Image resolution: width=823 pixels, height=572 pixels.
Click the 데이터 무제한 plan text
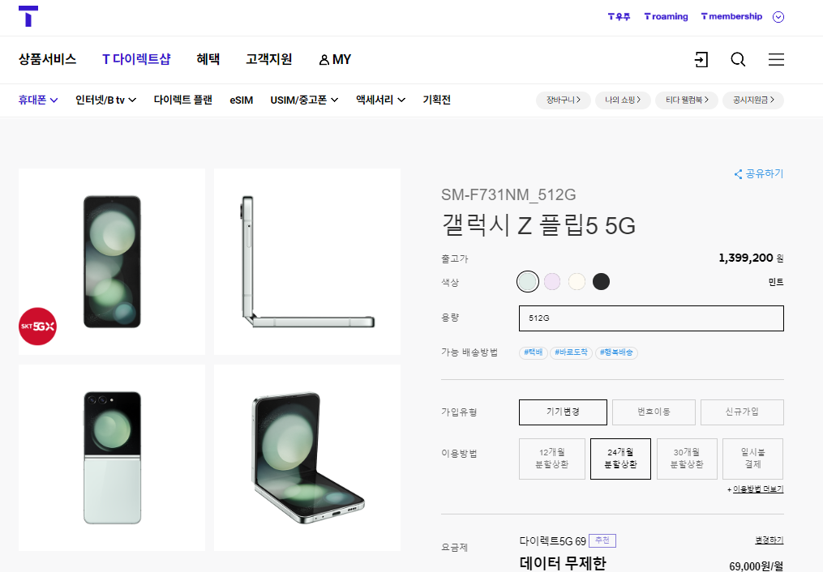(x=563, y=563)
